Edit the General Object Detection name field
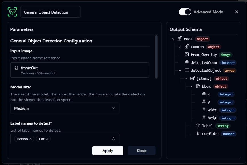This screenshot has width=247, height=165. 50,12
